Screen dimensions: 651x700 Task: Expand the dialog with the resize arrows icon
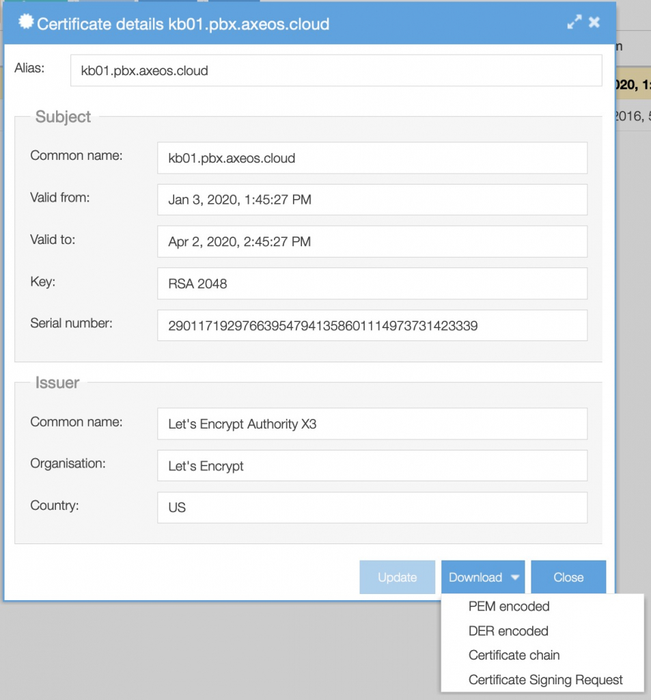click(x=574, y=23)
